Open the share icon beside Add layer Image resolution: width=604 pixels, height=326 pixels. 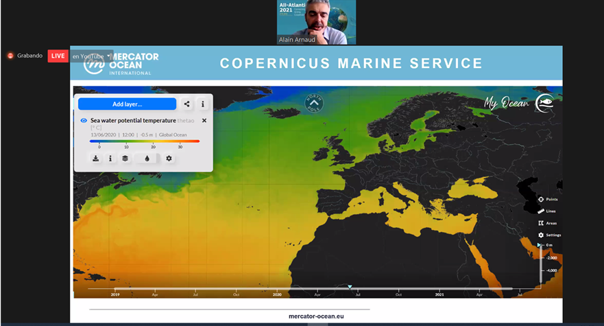click(187, 104)
